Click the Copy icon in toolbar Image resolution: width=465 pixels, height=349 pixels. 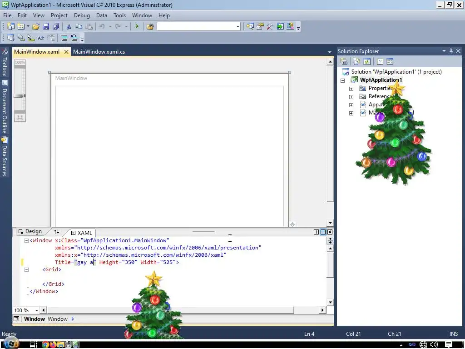pyautogui.click(x=79, y=26)
